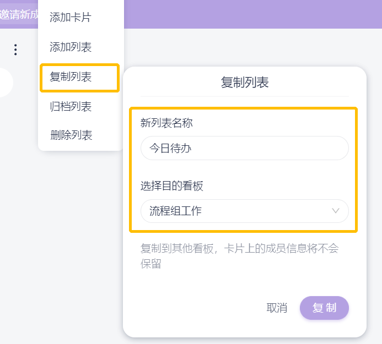
Task: Click the note about member info not kept
Action: (x=239, y=255)
